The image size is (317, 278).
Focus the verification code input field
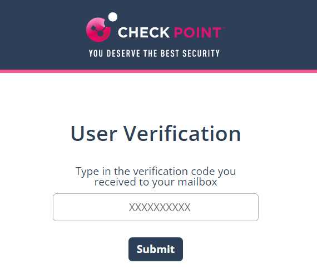pos(156,207)
